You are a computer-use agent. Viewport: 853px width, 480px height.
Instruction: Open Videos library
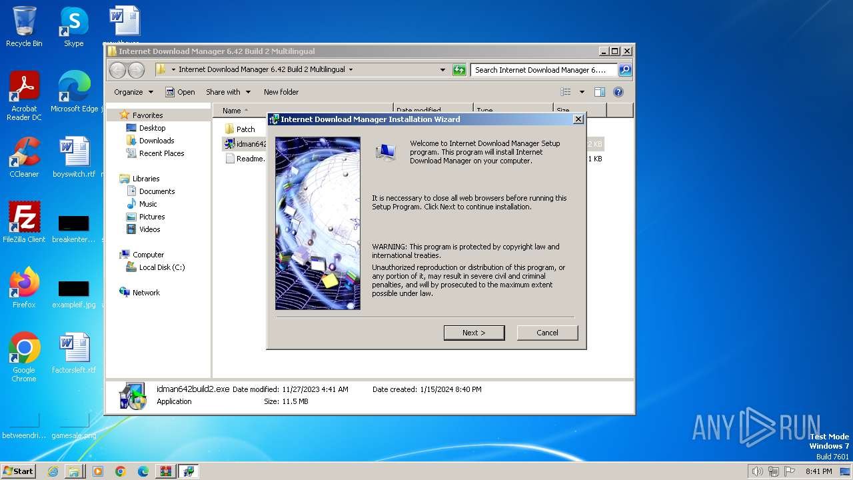point(143,229)
